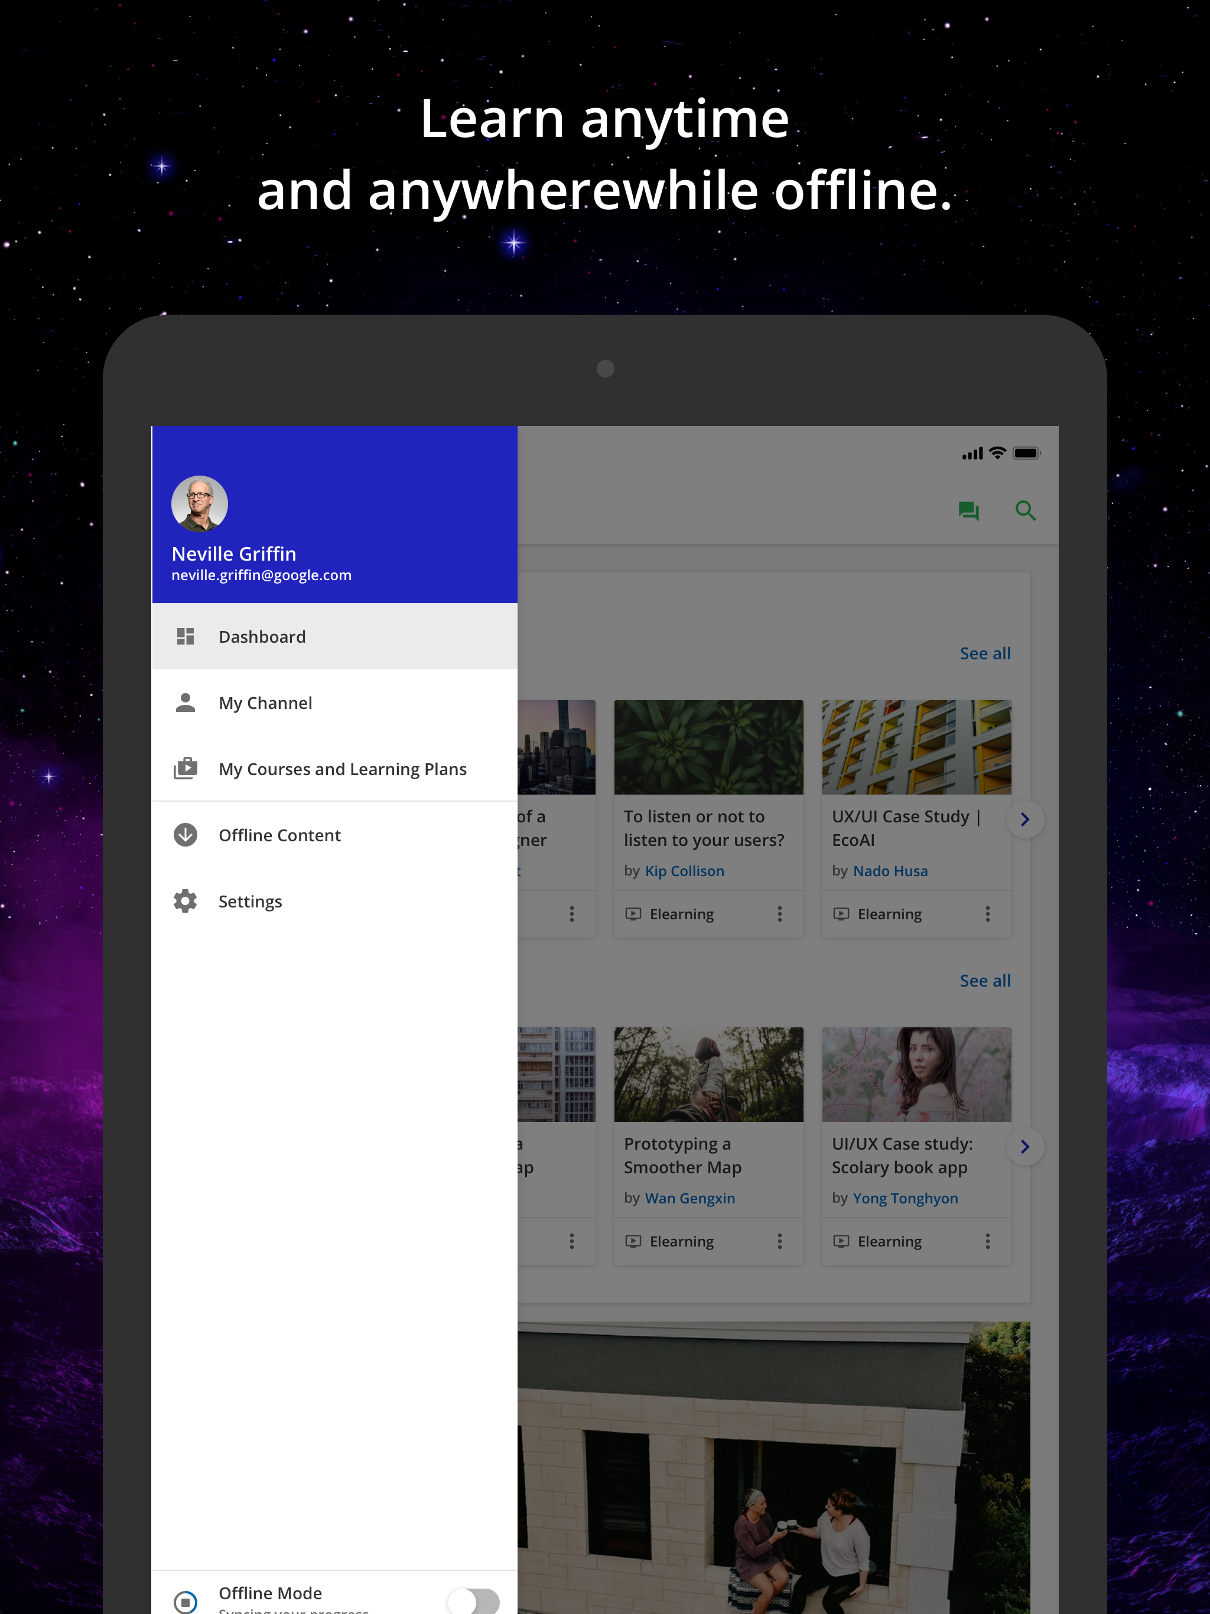Open options menu of partially hidden second-row card
The height and width of the screenshot is (1614, 1210).
pyautogui.click(x=571, y=1241)
